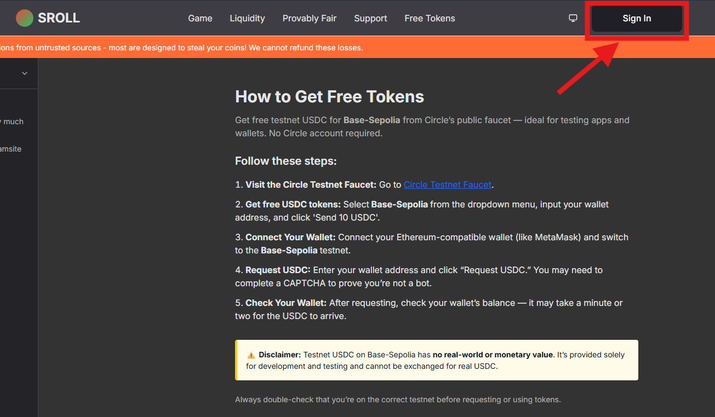Screen dimensions: 715x417
Task: Open the Circle Testnet Faucet link
Action: (448, 184)
